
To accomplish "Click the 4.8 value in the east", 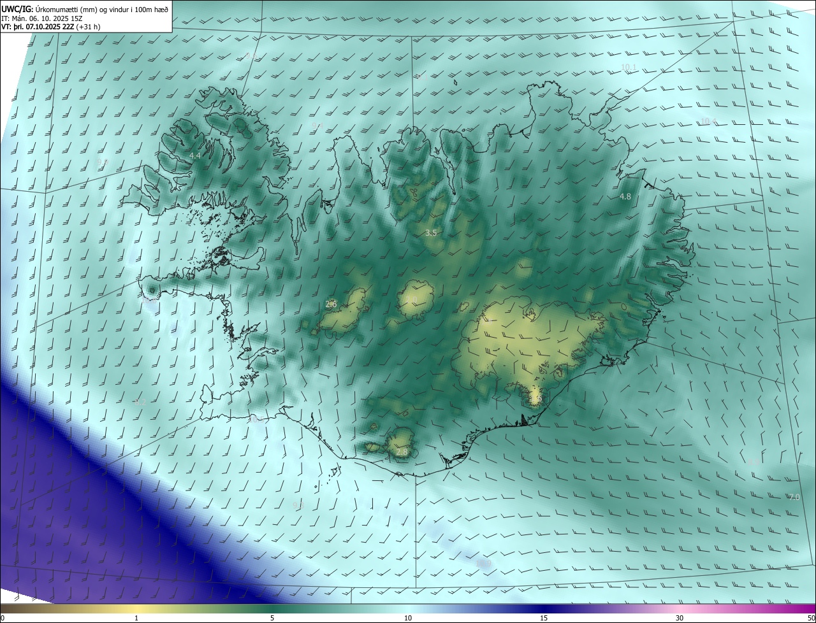I will (x=625, y=197).
